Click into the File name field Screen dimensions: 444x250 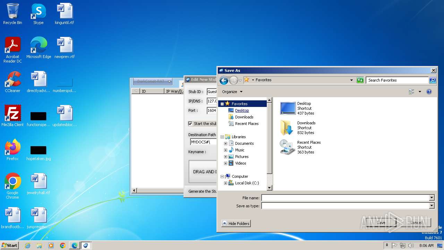pos(345,198)
